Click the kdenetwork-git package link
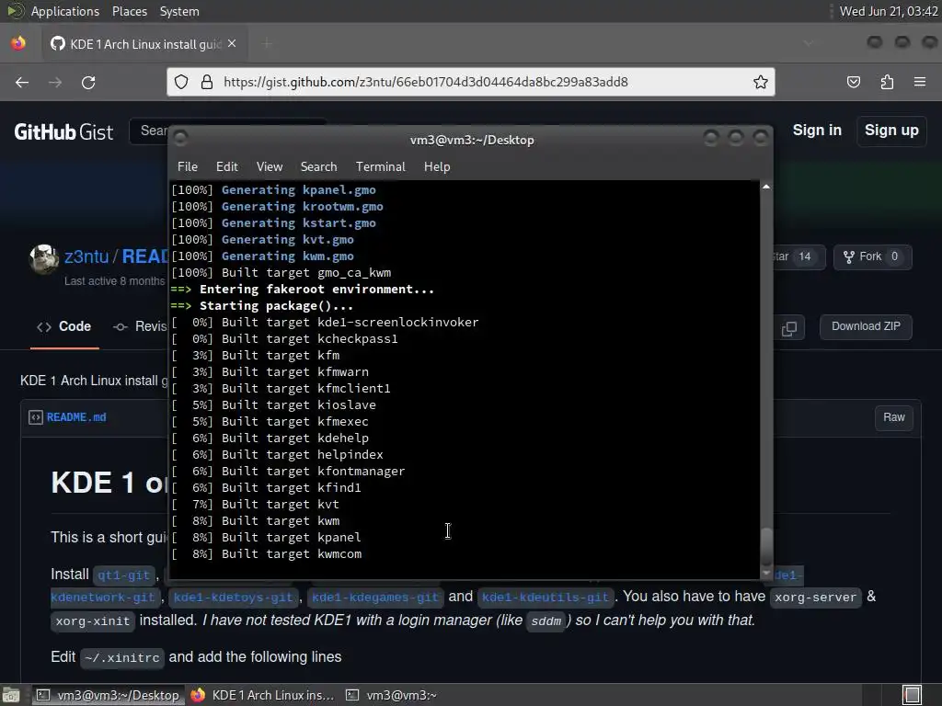 coord(103,598)
